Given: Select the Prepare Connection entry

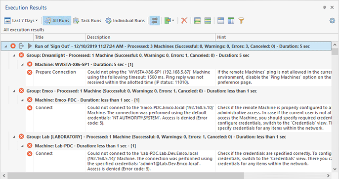Looking at the screenshot, I should [56, 72].
